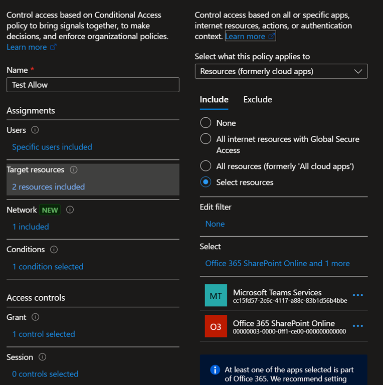Open the Microsoft Teams Services ellipsis menu

(x=357, y=295)
